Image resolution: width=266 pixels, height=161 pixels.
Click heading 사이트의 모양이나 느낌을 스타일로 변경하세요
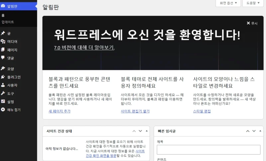pyautogui.click(x=224, y=82)
